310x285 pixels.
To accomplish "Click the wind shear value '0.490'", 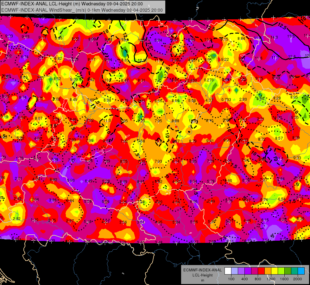I will (x=192, y=80).
